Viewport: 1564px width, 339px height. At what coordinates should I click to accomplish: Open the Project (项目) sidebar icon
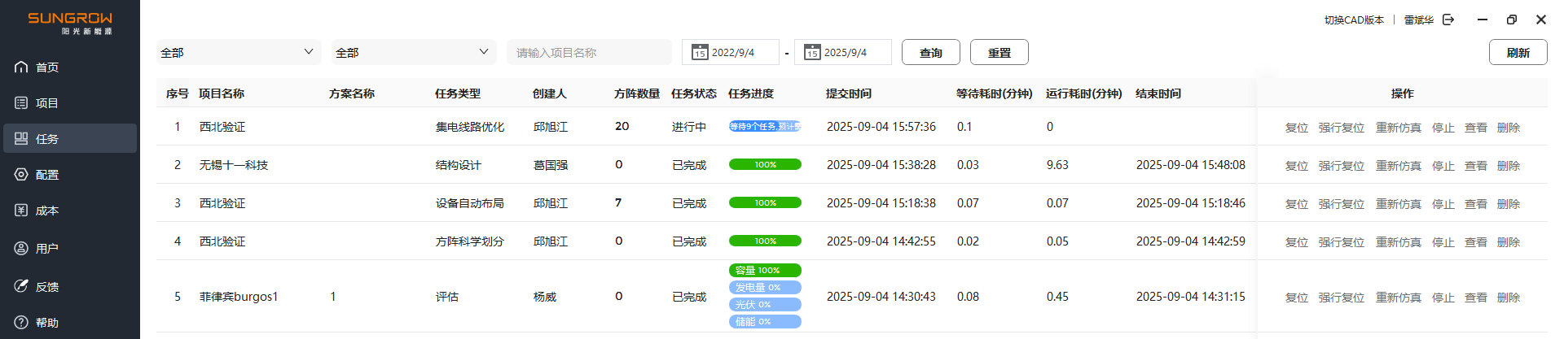click(21, 102)
